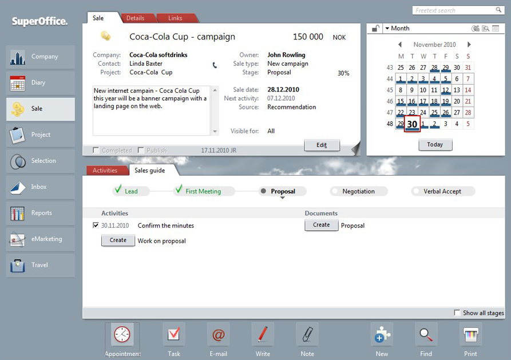Select the Negotiation stage in the sales guide

coord(358,191)
